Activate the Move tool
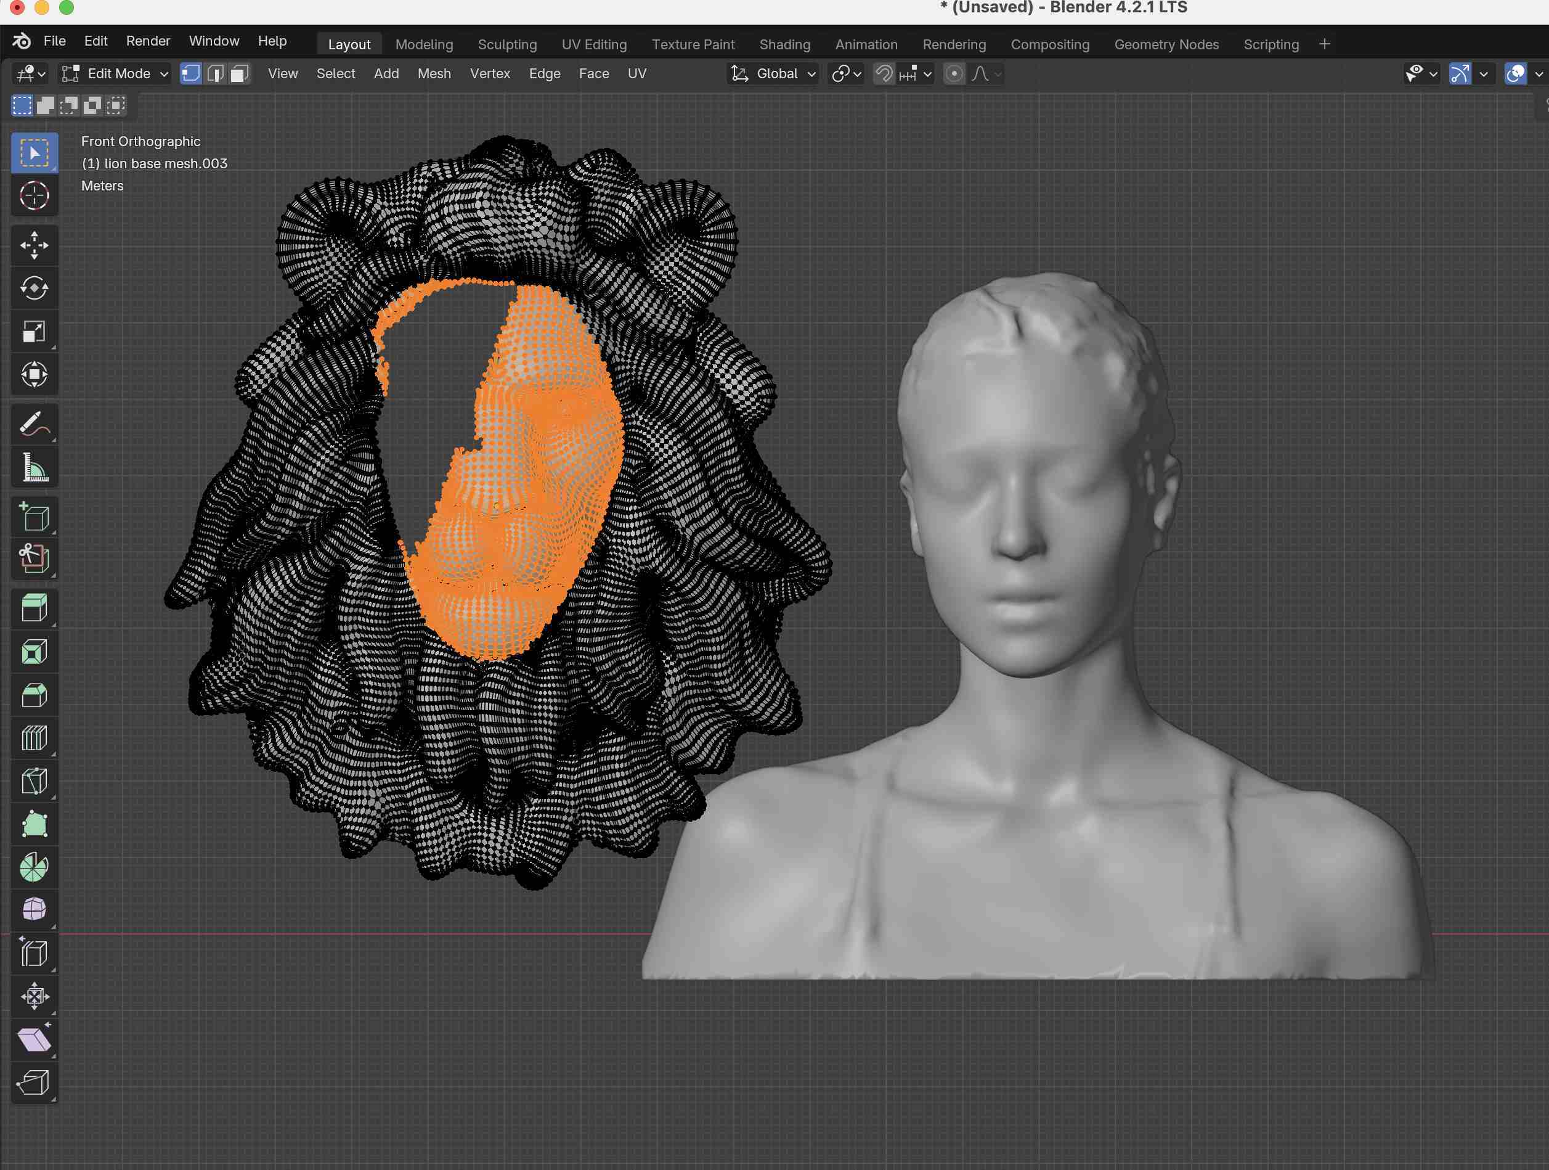The width and height of the screenshot is (1549, 1170). tap(35, 245)
